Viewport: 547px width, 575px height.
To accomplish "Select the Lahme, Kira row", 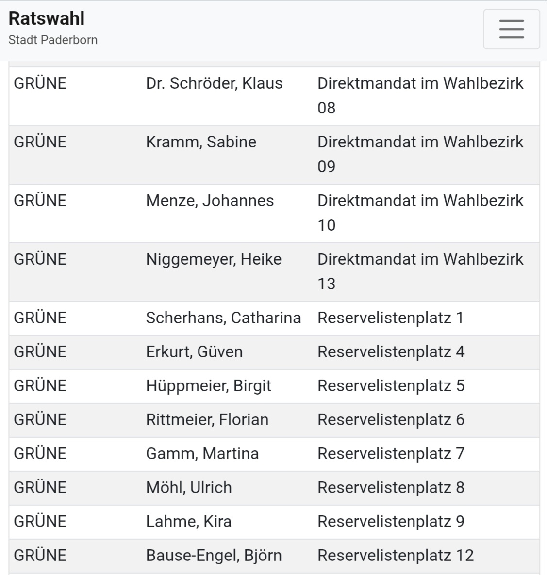I will [188, 522].
